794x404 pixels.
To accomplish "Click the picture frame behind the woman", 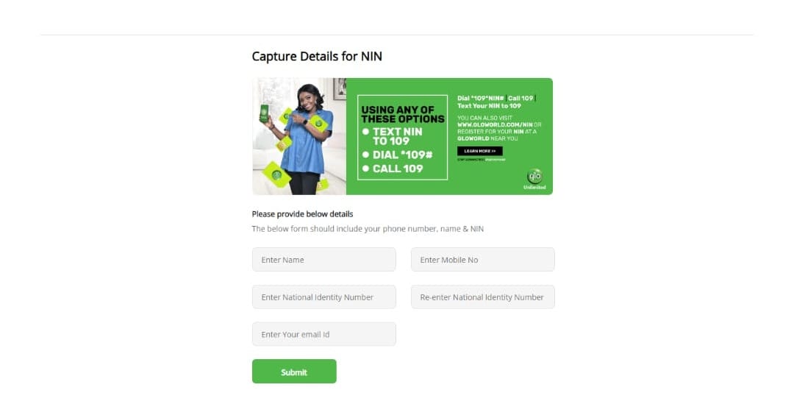I will (x=339, y=89).
